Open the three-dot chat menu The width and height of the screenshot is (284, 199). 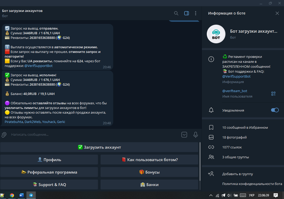[196, 13]
